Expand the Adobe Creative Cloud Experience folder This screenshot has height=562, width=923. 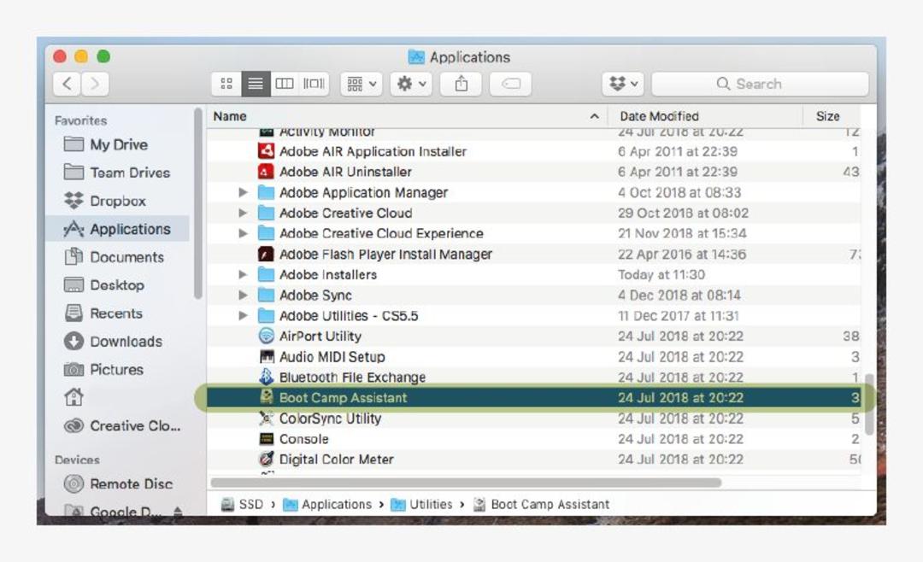(x=243, y=234)
